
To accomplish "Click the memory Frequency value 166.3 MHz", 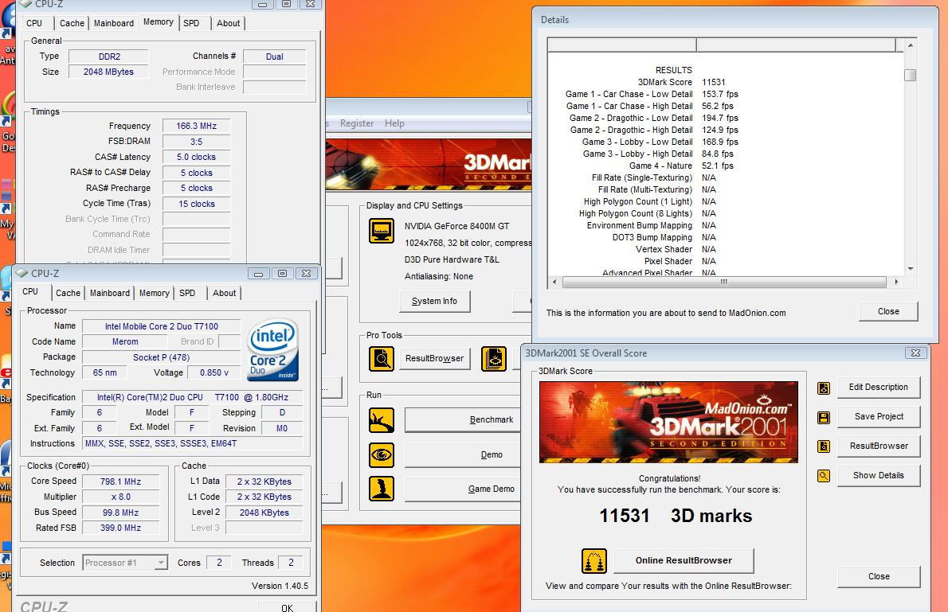I will click(197, 126).
